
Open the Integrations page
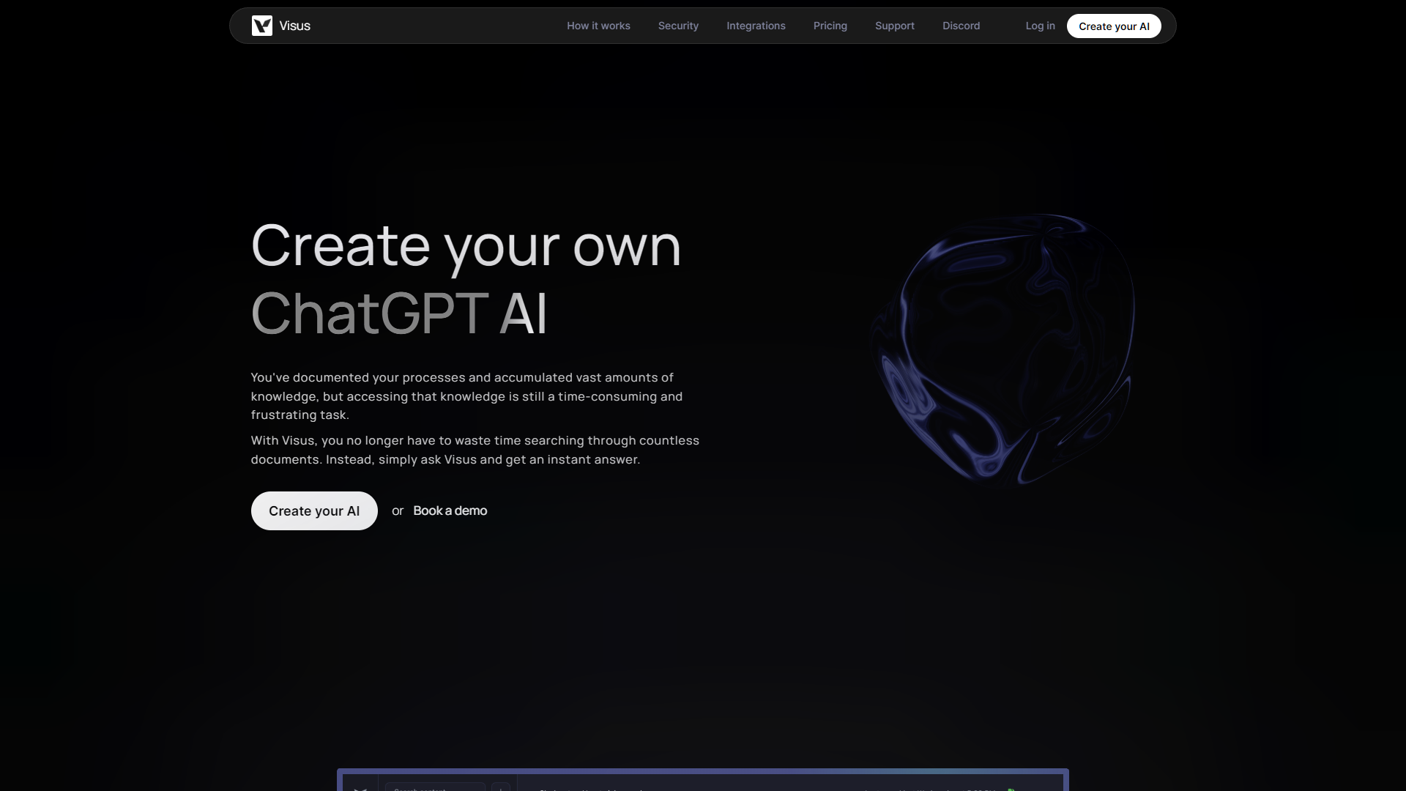coord(756,26)
